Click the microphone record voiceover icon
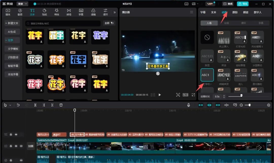 189,105
